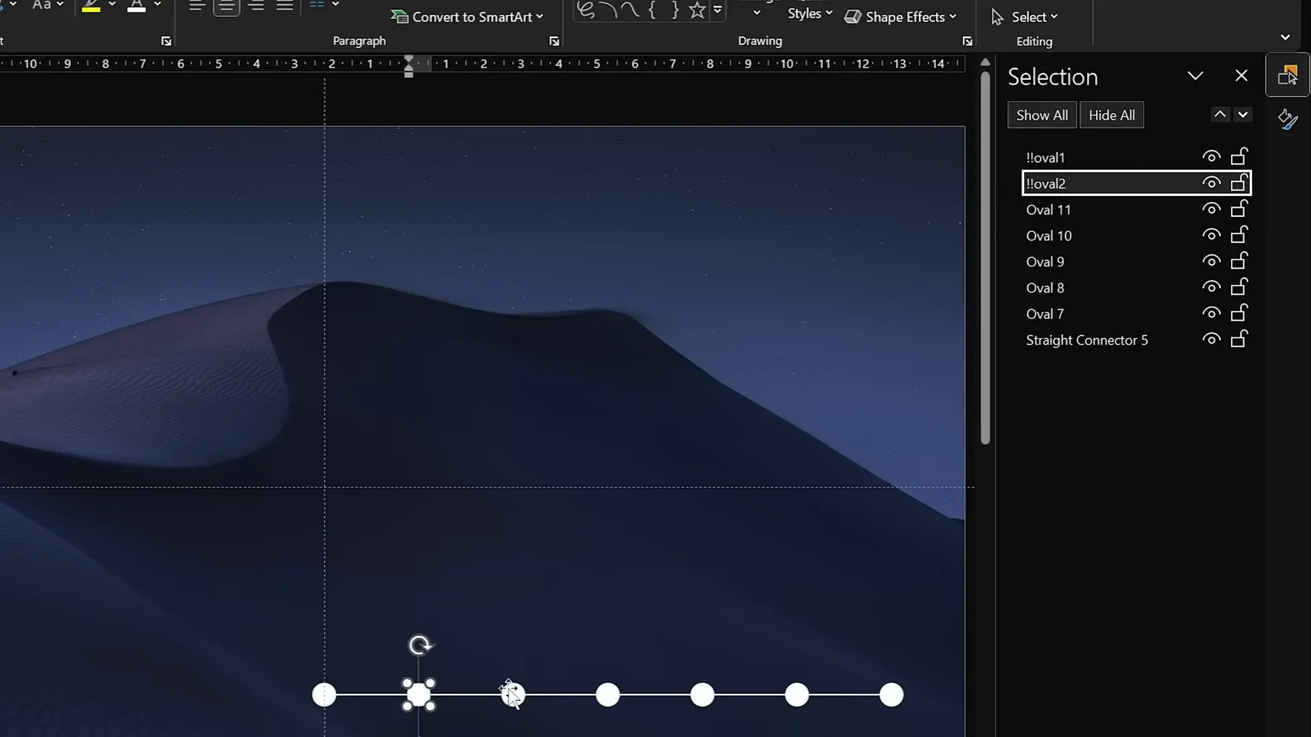Screen dimensions: 1311x737
Task: Toggle visibility of Oval 9
Action: click(x=1211, y=261)
